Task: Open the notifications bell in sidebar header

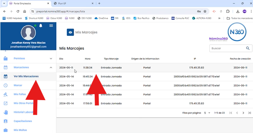Action: 41,26
